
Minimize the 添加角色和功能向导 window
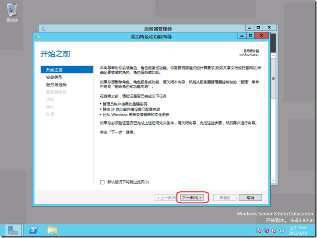click(242, 36)
